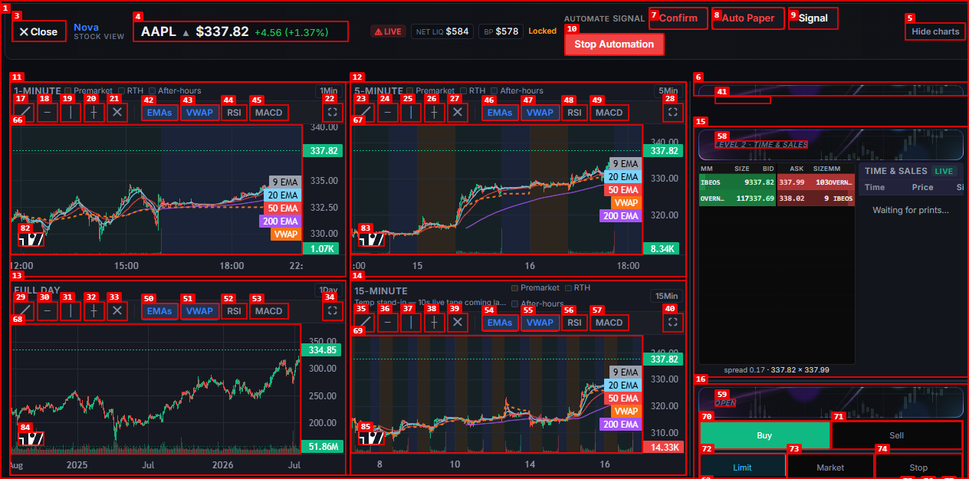Choose the Stop order type
The image size is (969, 479).
pyautogui.click(x=918, y=468)
